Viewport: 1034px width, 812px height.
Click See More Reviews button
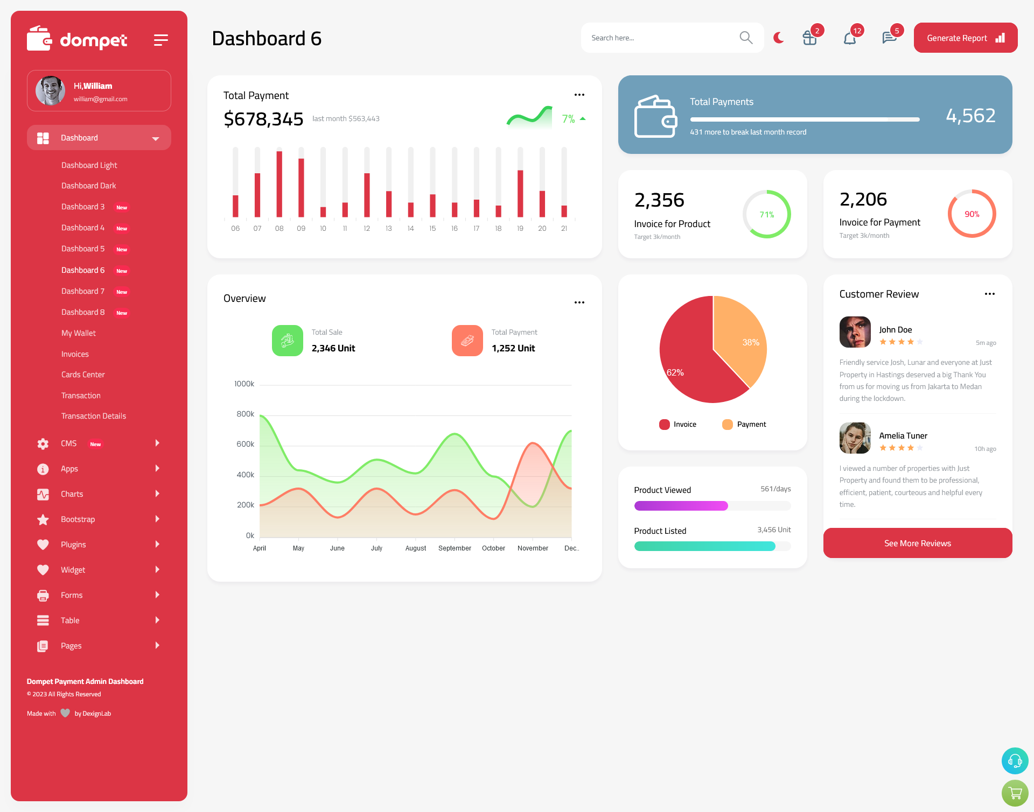[917, 543]
